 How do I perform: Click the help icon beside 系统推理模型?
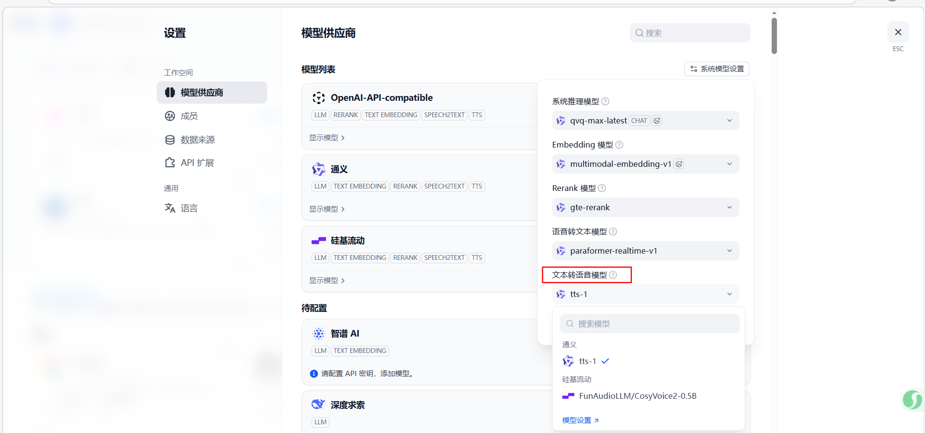[x=605, y=101]
